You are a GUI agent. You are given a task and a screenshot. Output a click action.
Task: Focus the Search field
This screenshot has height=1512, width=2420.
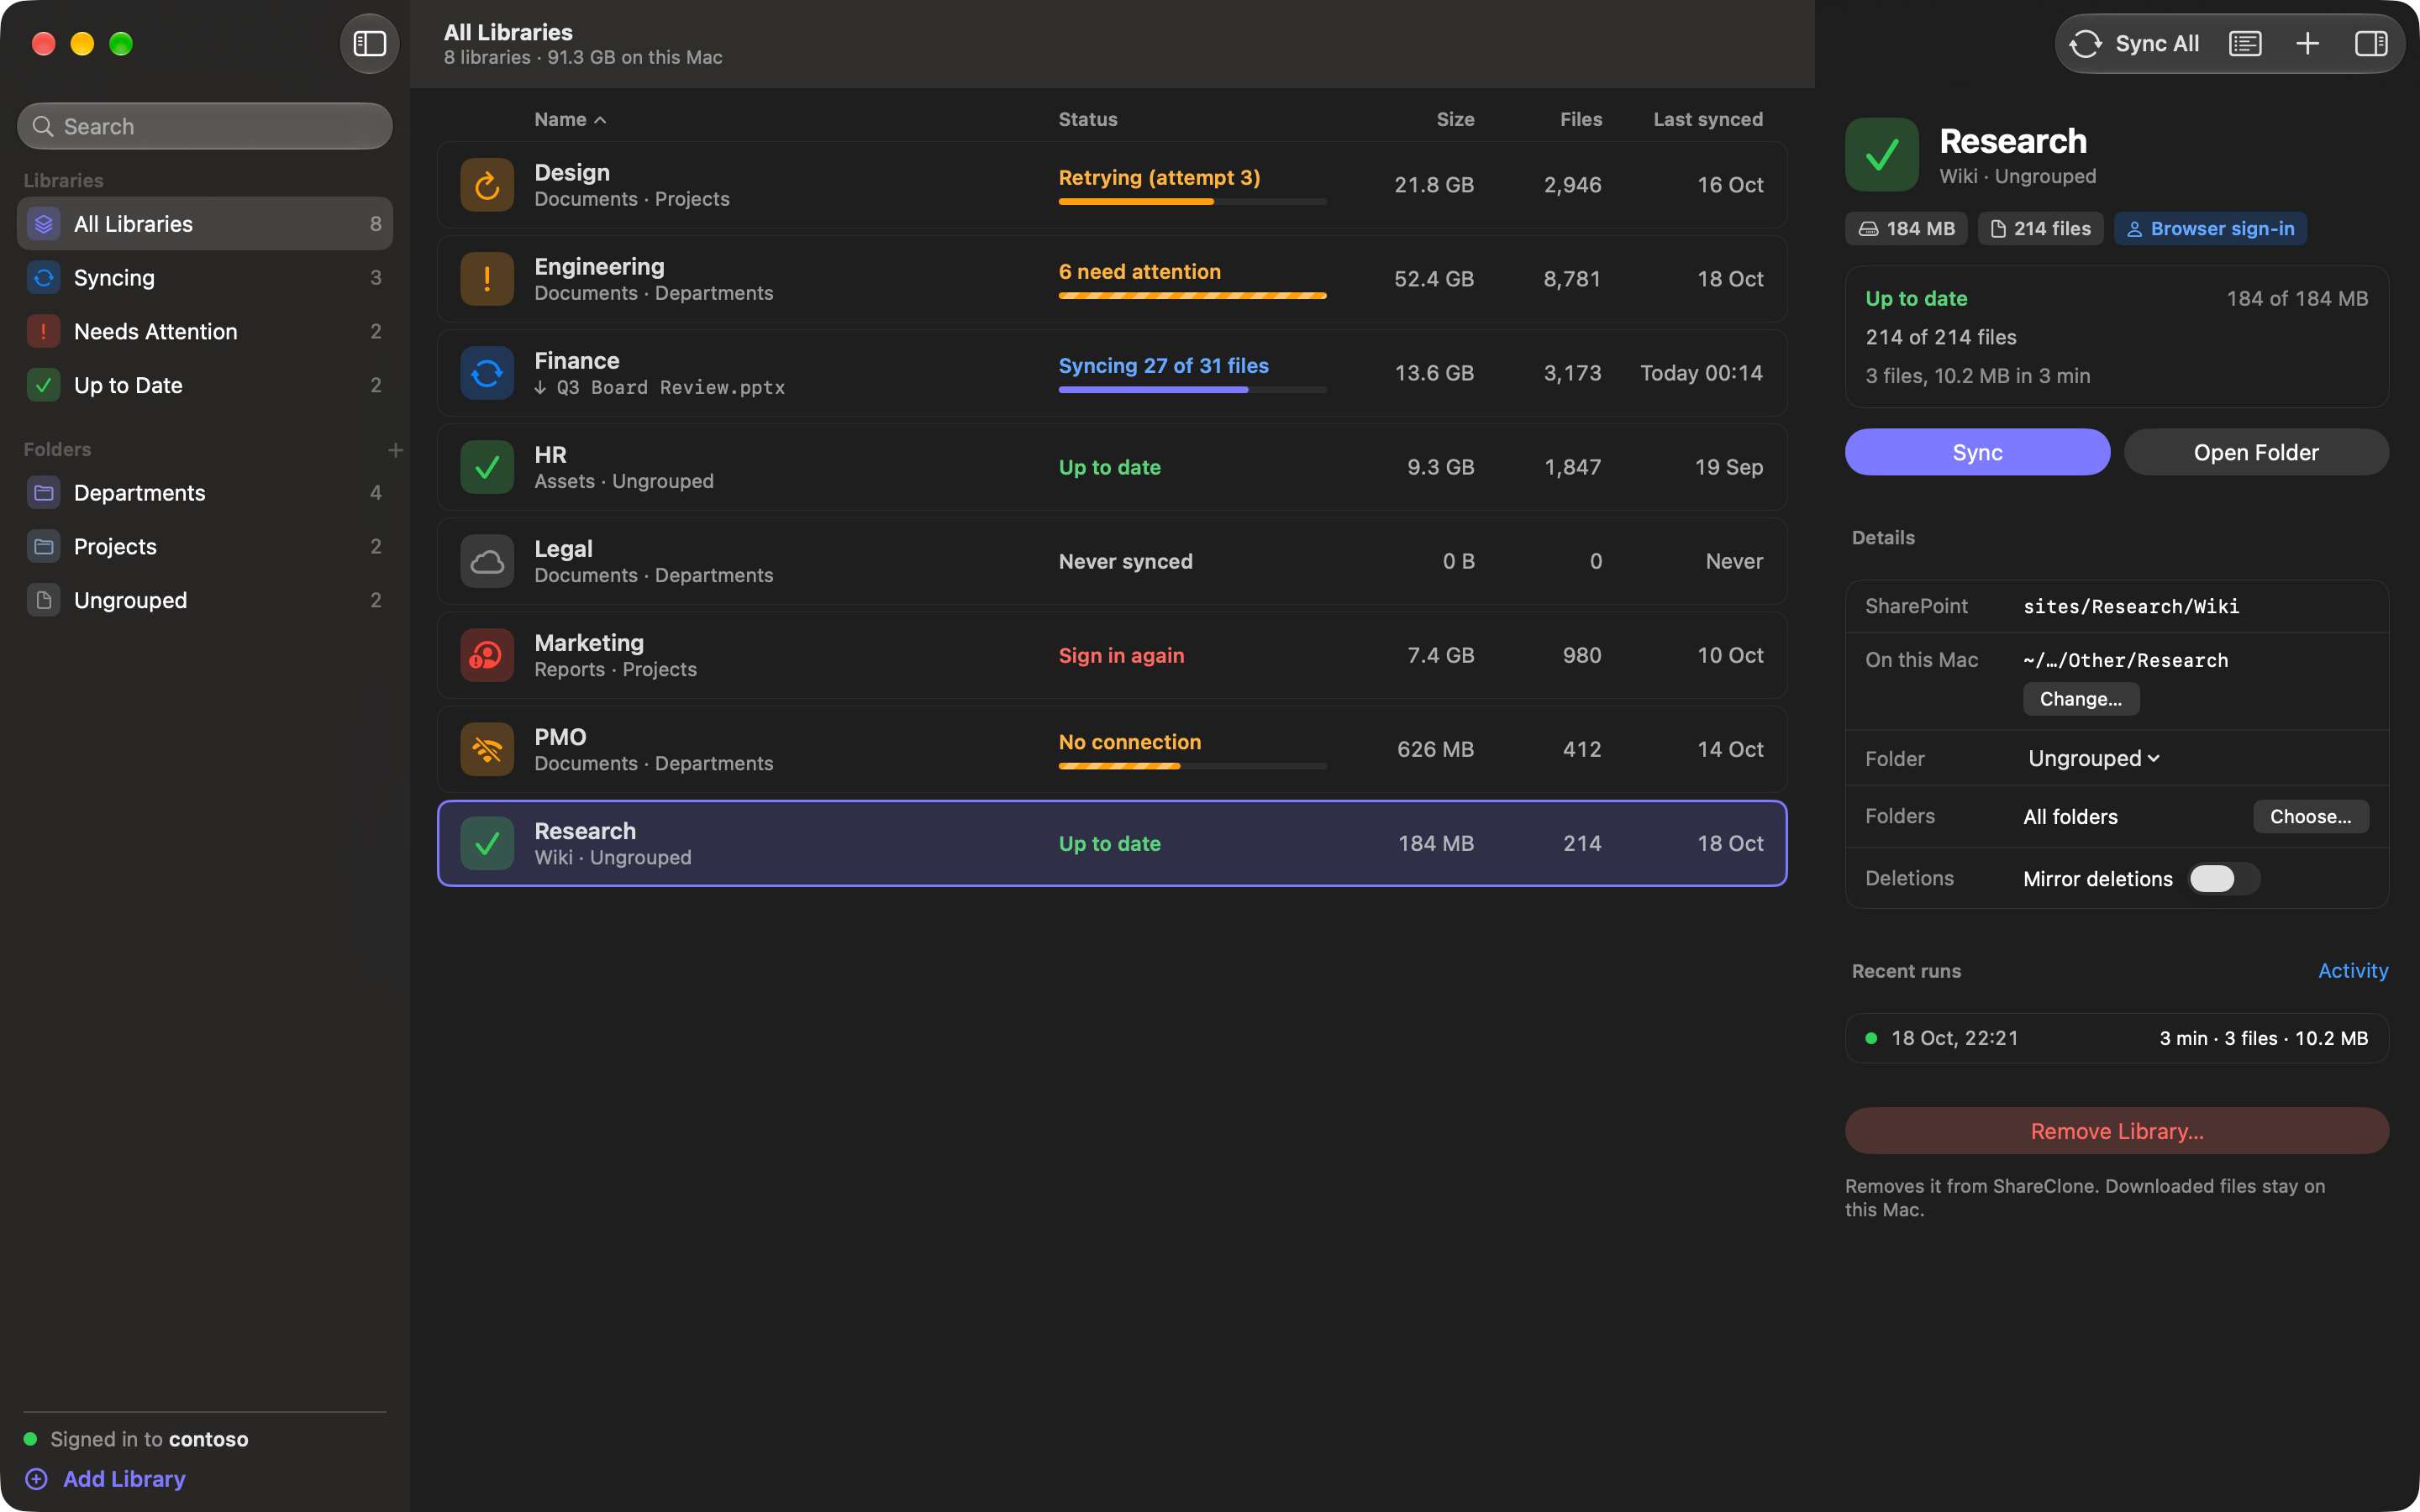(205, 126)
